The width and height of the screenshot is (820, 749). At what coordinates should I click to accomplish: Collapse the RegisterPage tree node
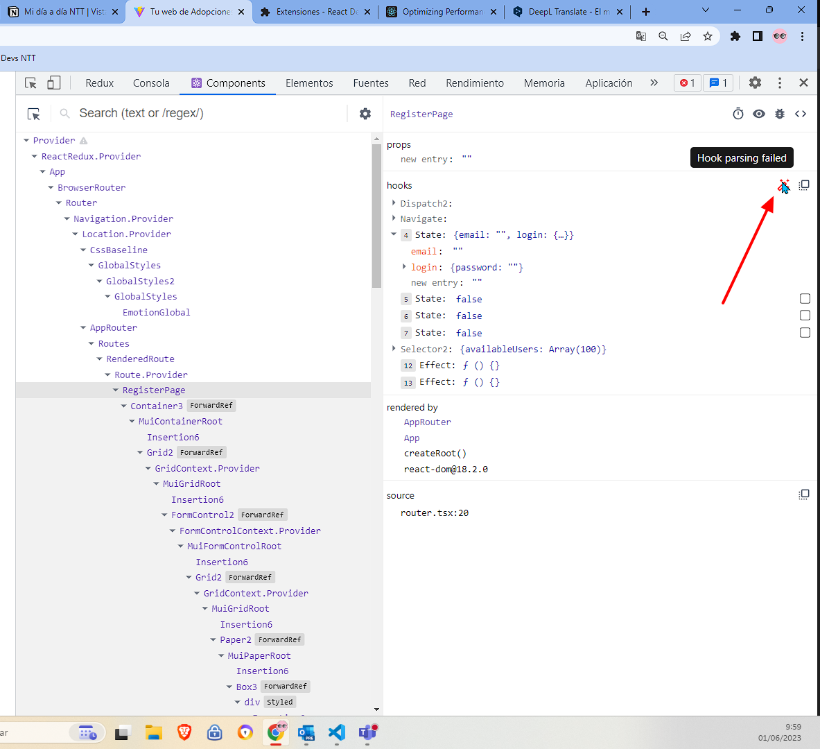click(x=116, y=390)
